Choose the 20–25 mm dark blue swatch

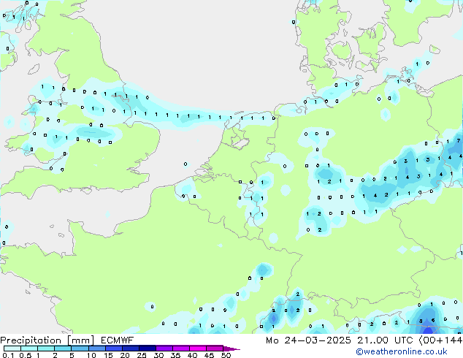click(130, 349)
